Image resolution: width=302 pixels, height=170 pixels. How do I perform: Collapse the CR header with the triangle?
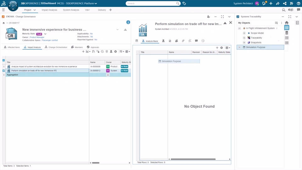(x=126, y=30)
